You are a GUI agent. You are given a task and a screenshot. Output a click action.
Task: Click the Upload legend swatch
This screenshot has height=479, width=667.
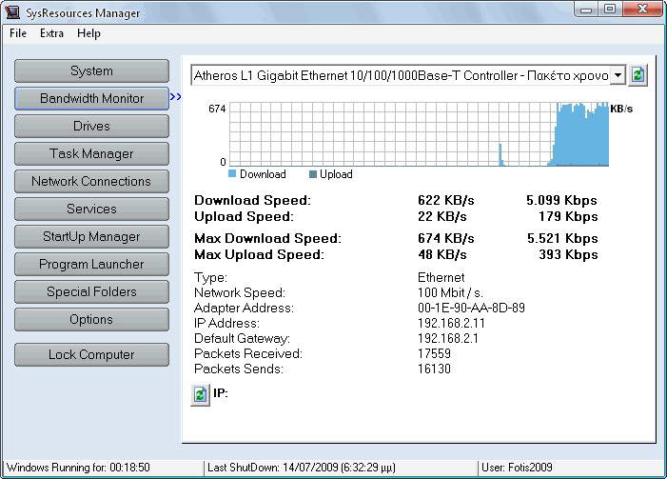click(x=313, y=174)
